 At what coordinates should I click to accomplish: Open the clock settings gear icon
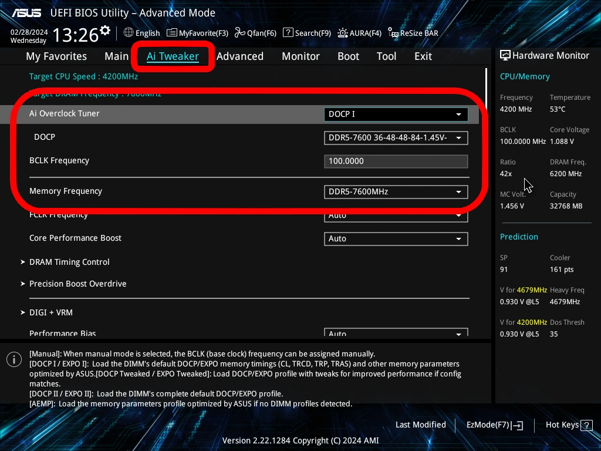tap(105, 31)
